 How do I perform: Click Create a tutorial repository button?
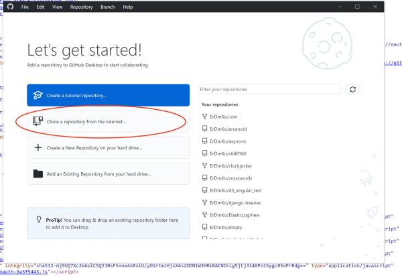point(108,95)
